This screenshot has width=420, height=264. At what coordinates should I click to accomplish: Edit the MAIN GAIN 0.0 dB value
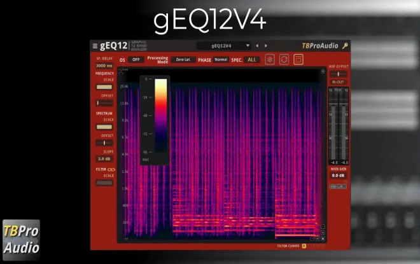[338, 176]
